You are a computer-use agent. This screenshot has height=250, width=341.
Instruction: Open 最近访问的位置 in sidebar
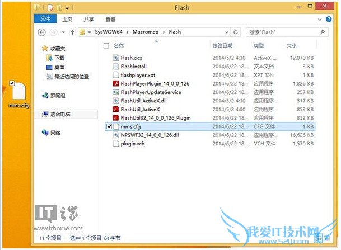(72, 77)
